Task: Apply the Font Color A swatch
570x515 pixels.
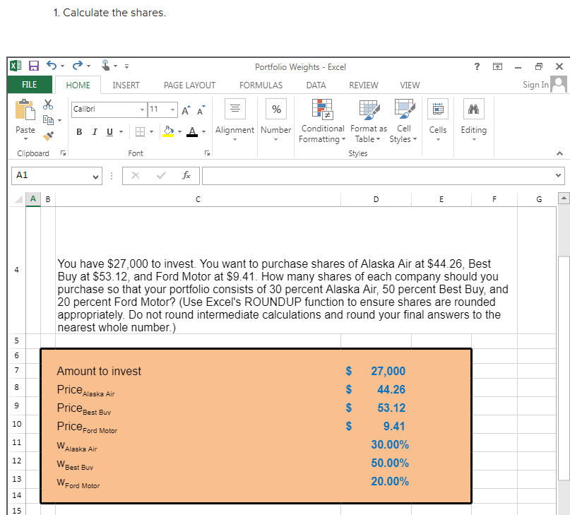Action: pyautogui.click(x=192, y=131)
